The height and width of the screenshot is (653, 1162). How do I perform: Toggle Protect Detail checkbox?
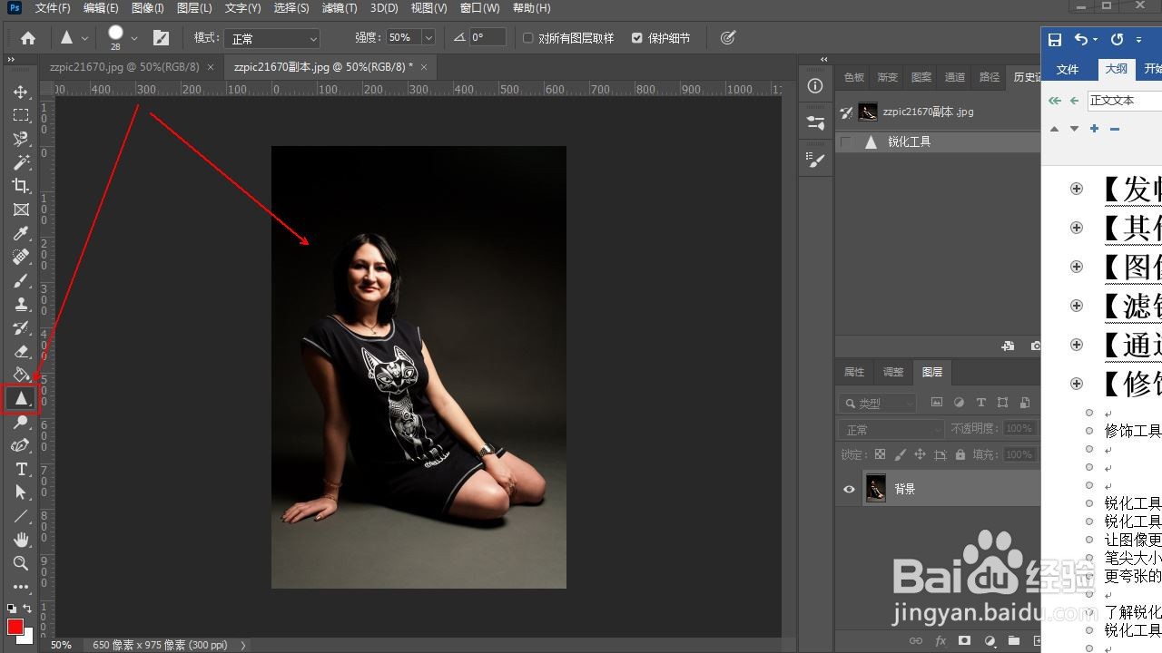(x=636, y=38)
